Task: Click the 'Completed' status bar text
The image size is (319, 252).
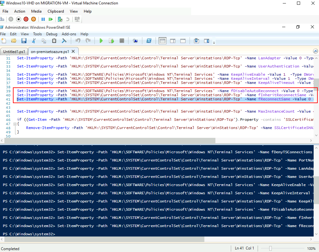Action: coord(10,249)
